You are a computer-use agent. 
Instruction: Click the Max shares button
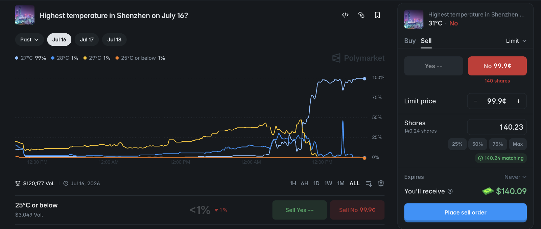point(518,144)
